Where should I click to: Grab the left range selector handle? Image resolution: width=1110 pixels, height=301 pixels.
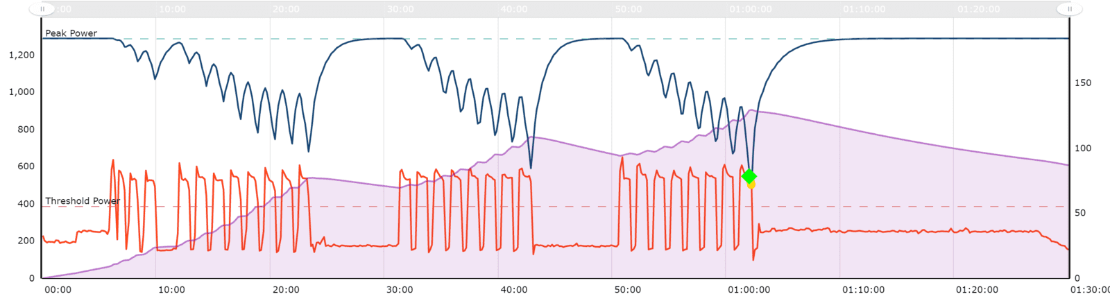tap(42, 9)
